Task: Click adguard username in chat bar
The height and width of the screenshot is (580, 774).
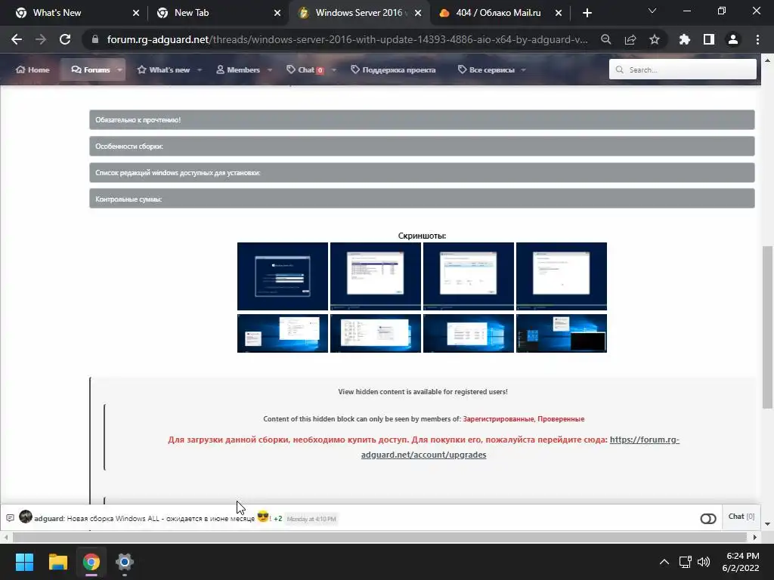Action: [49, 518]
